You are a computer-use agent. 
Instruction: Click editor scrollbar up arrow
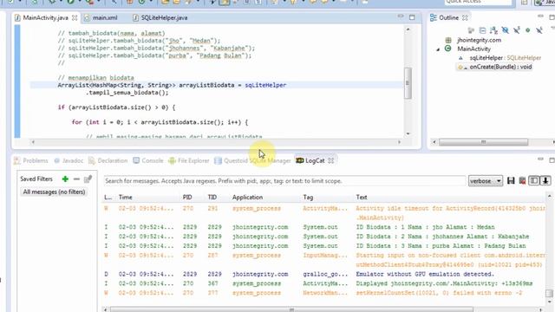(408, 29)
